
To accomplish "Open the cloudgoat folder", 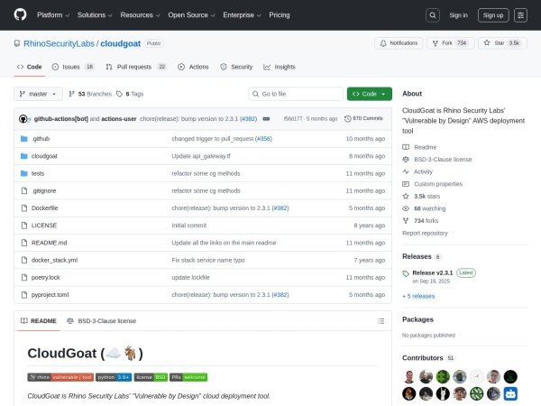I will click(44, 156).
